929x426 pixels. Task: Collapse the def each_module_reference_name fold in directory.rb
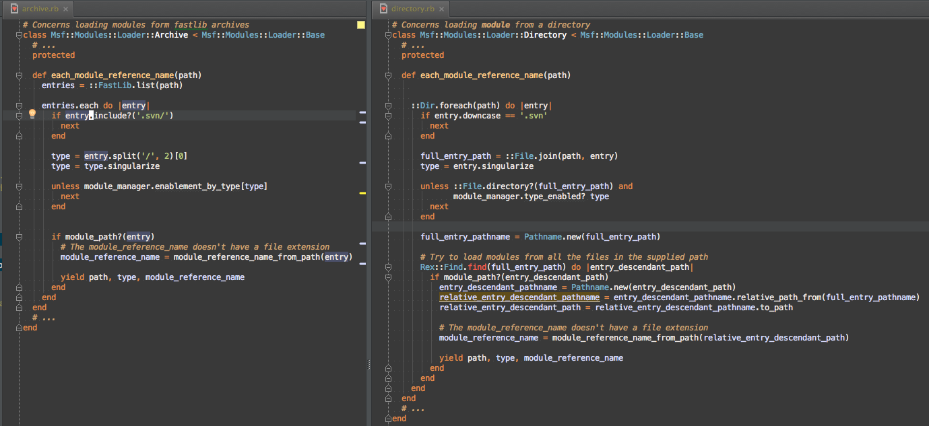pos(388,75)
